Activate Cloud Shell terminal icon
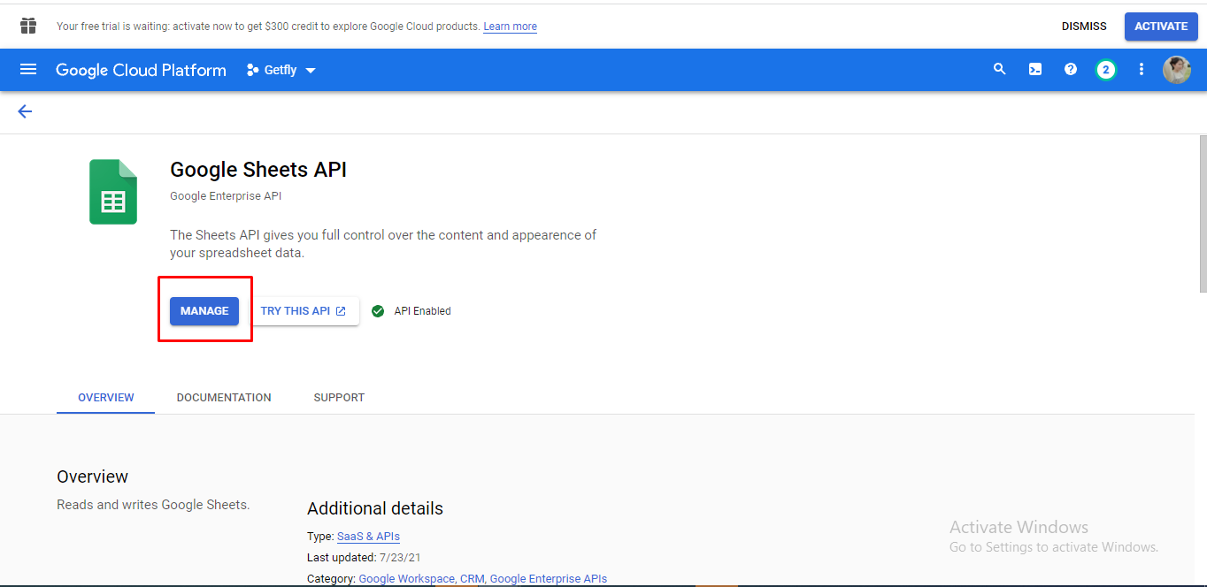 tap(1035, 70)
